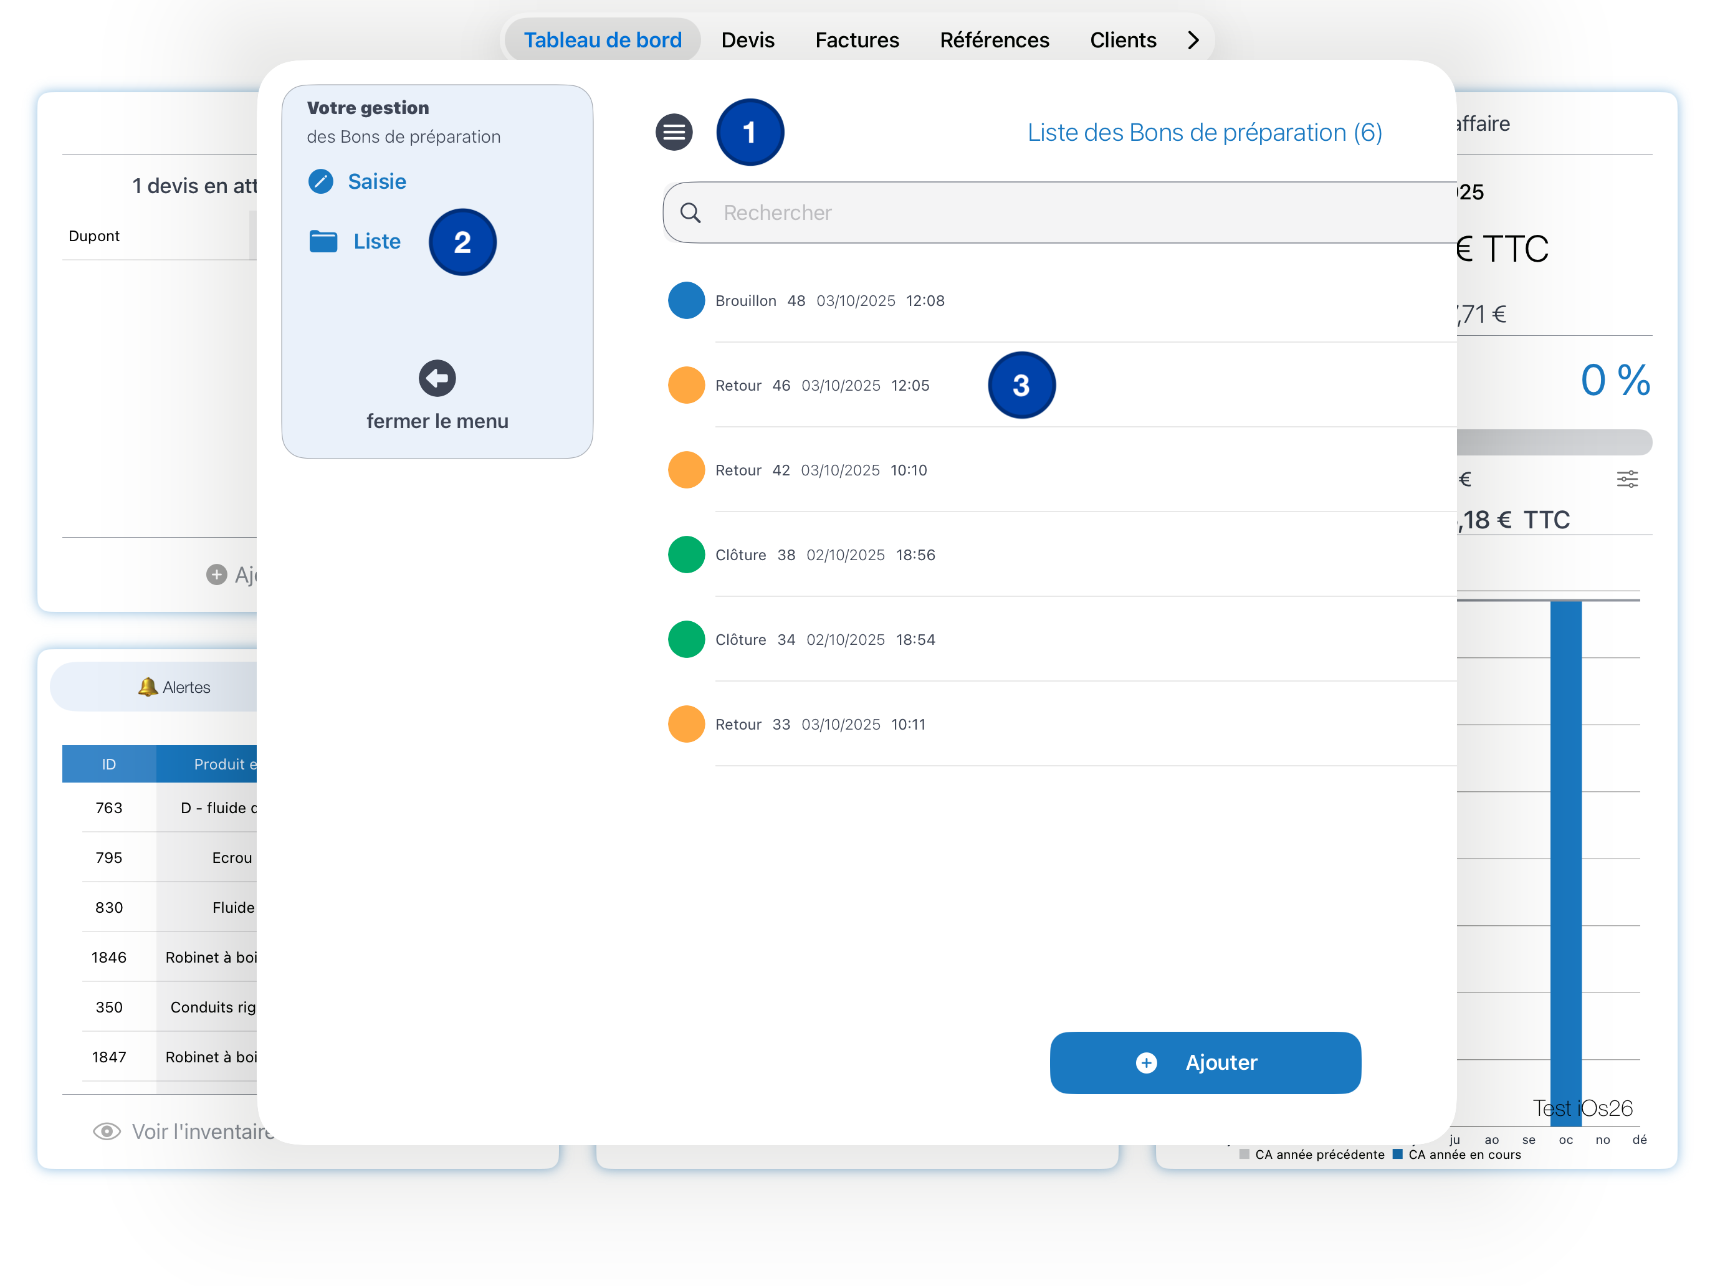Viewport: 1715px width, 1286px height.
Task: Go to the Références tab
Action: [994, 40]
